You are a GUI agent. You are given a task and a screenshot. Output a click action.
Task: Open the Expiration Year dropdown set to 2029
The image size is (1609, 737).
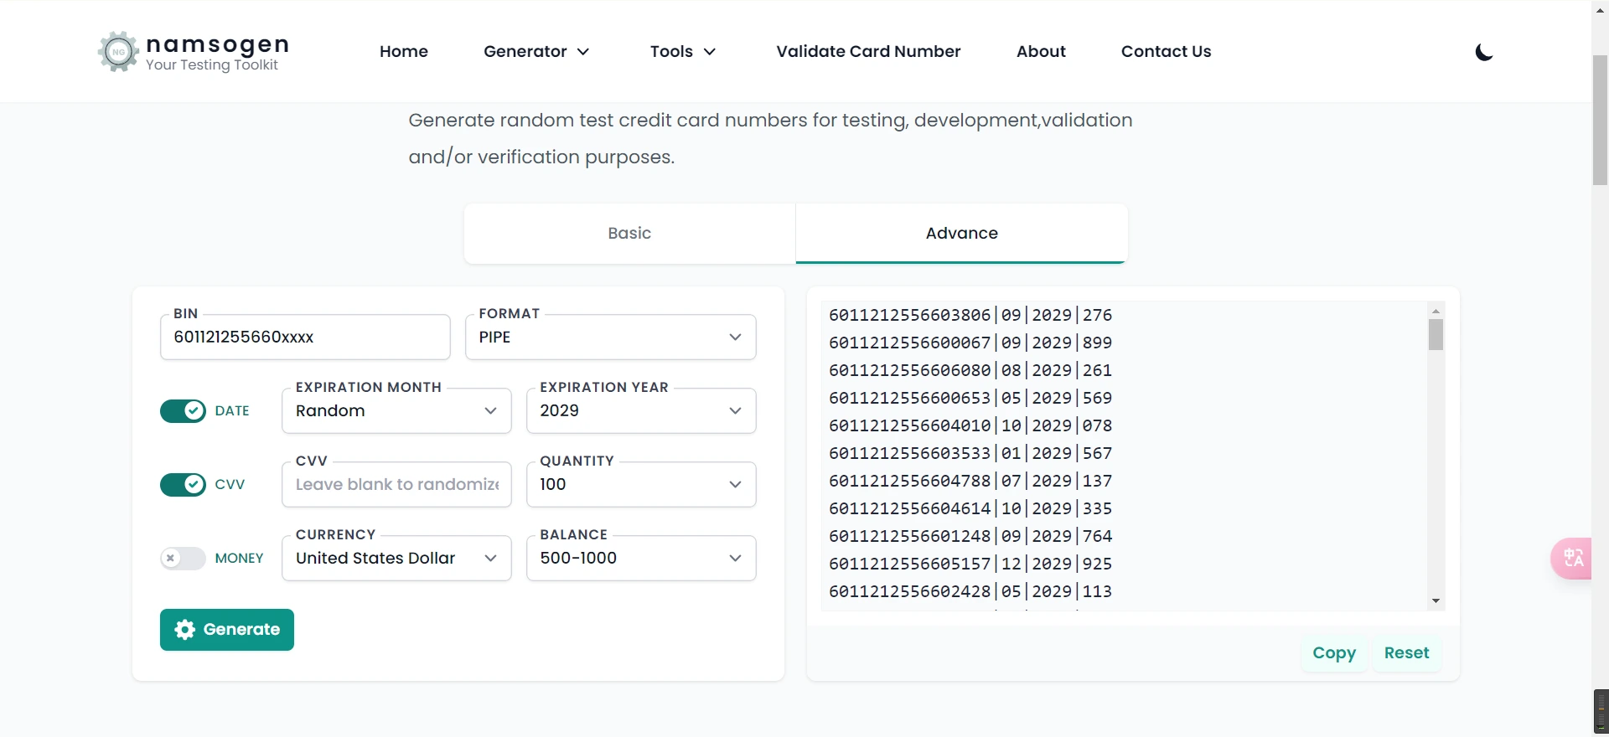(640, 411)
